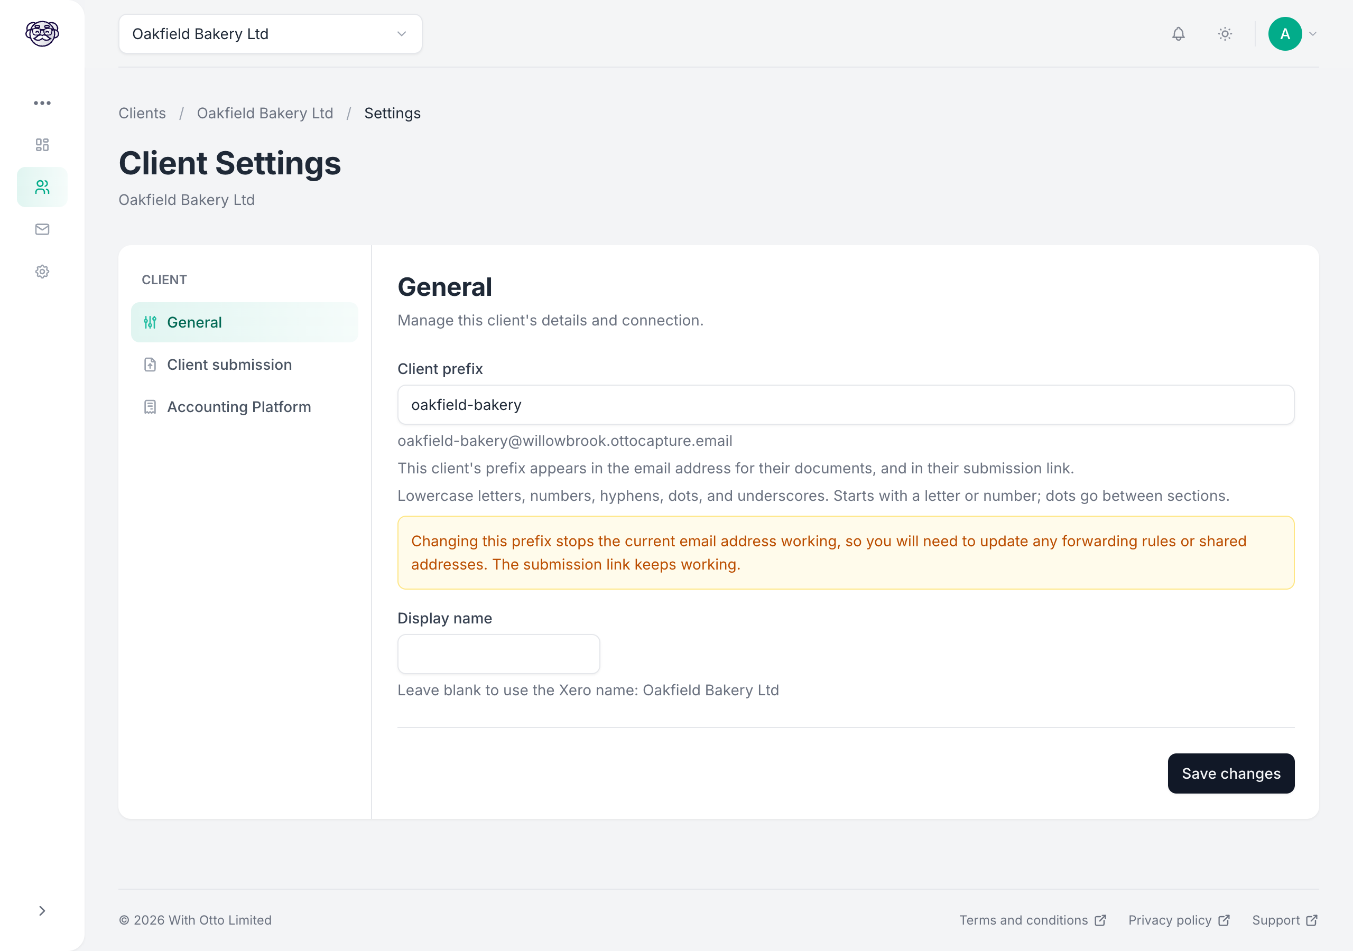Select the General settings tab
This screenshot has height=951, width=1353.
[x=245, y=322]
